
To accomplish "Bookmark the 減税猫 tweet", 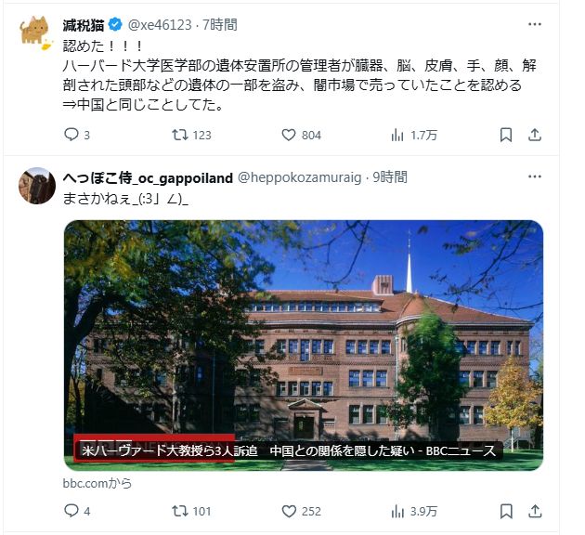I will pos(505,135).
